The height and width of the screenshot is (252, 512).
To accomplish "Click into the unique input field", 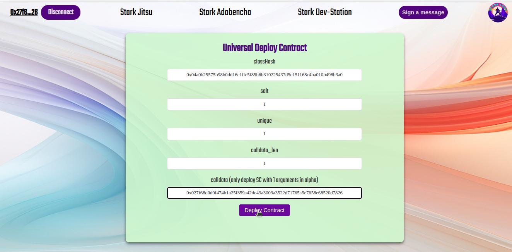I will tap(265, 134).
